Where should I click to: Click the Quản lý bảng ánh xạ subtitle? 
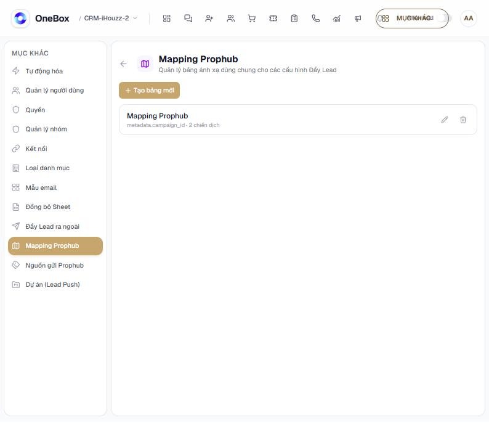[248, 70]
